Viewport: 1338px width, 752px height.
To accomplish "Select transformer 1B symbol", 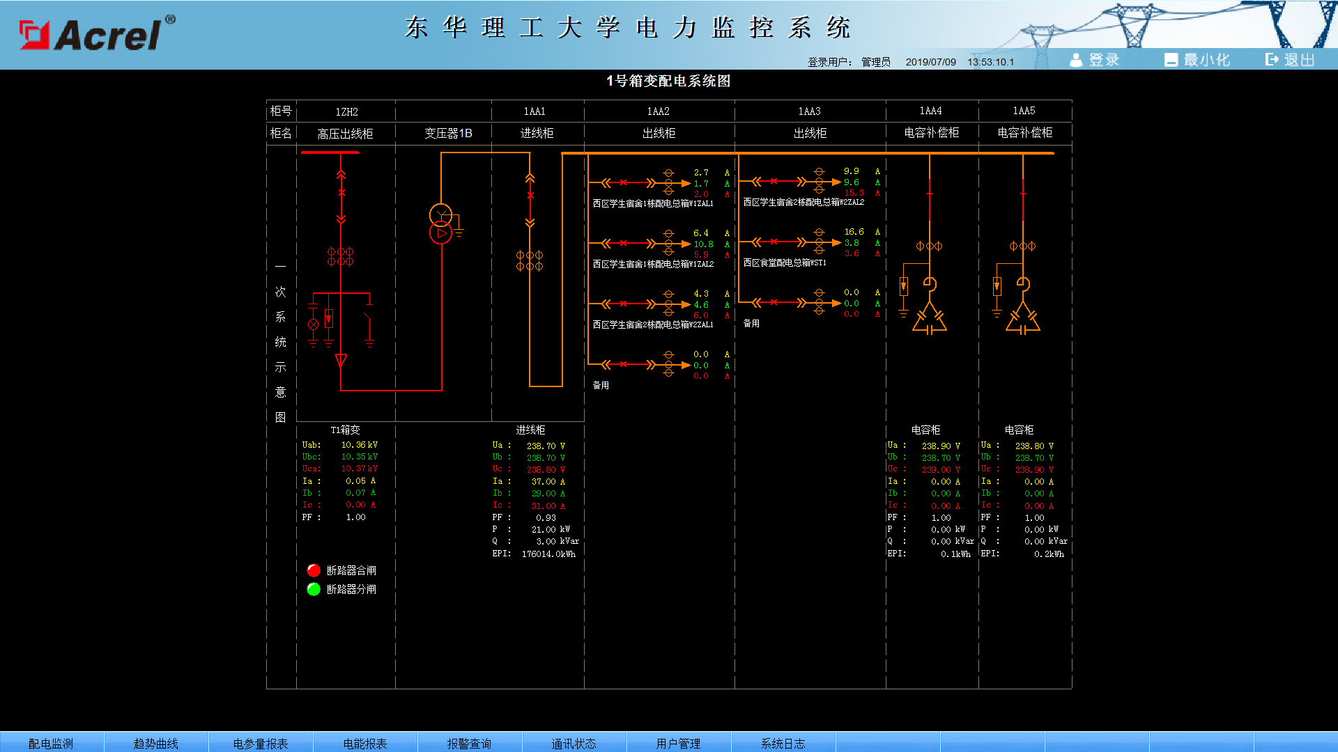I will (x=441, y=224).
